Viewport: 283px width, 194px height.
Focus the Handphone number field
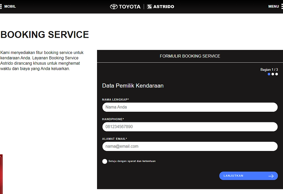point(190,127)
